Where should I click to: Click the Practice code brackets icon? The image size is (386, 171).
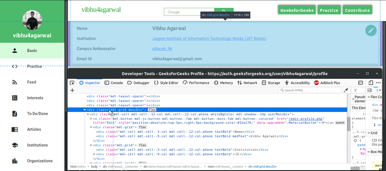(x=15, y=66)
